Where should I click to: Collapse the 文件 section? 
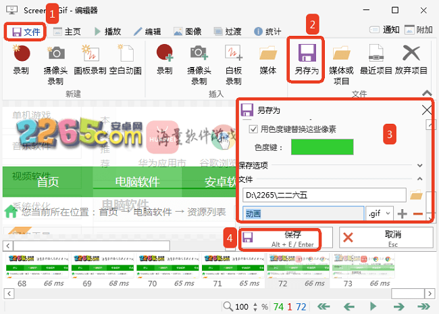click(x=419, y=179)
